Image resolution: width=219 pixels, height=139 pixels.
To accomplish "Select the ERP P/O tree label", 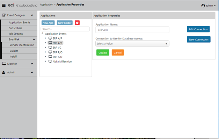I will click(58, 52).
